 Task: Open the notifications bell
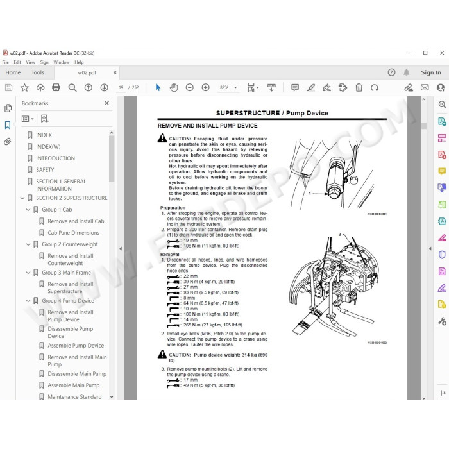tap(406, 72)
